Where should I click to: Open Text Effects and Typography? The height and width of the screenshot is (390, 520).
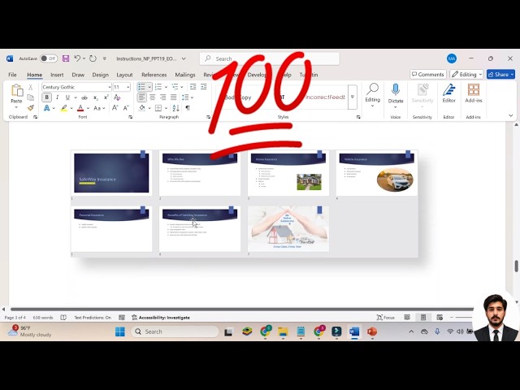(47, 108)
